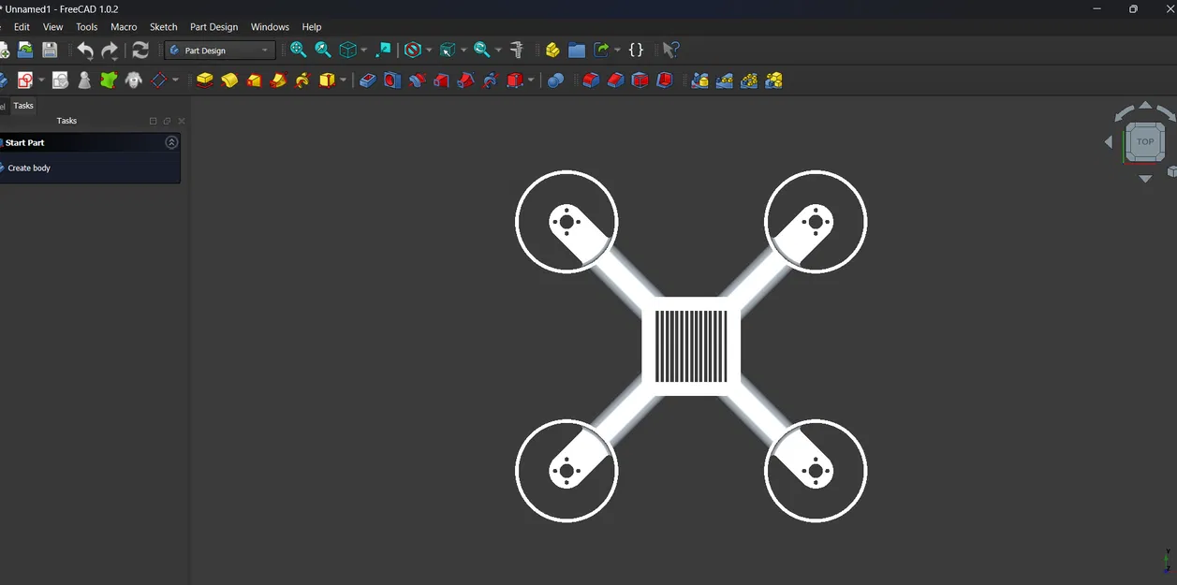Open the Fillet tool

pyautogui.click(x=591, y=80)
